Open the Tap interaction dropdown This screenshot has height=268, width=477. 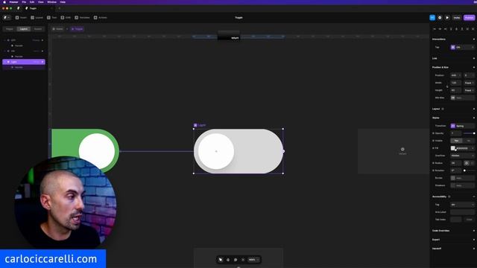(x=462, y=47)
